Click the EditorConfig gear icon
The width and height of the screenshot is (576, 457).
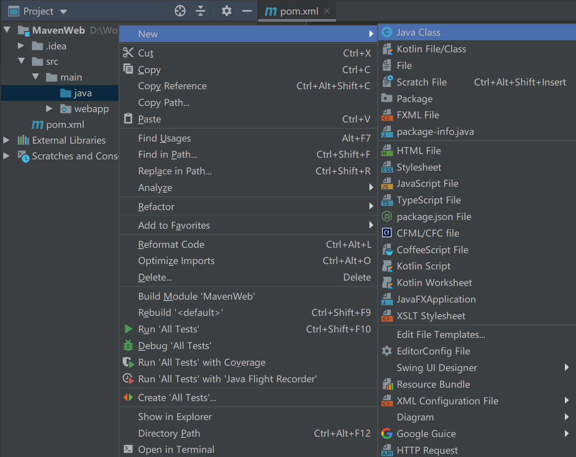(x=387, y=351)
